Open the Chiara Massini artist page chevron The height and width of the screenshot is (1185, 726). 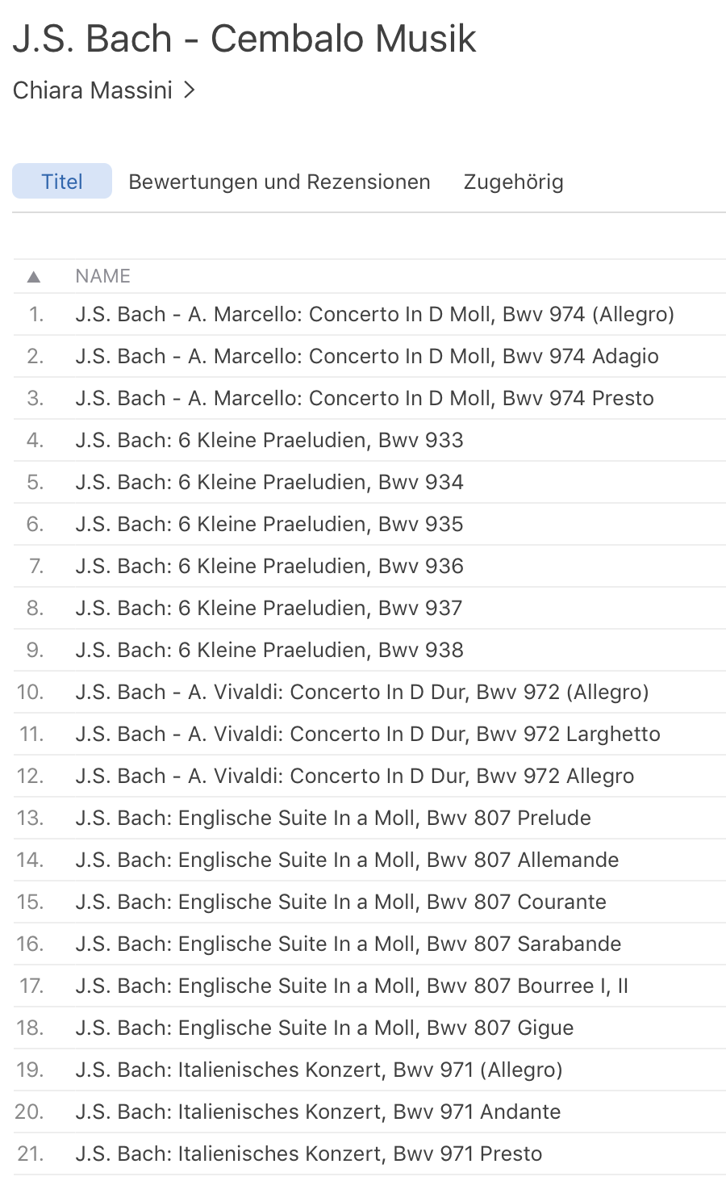190,90
